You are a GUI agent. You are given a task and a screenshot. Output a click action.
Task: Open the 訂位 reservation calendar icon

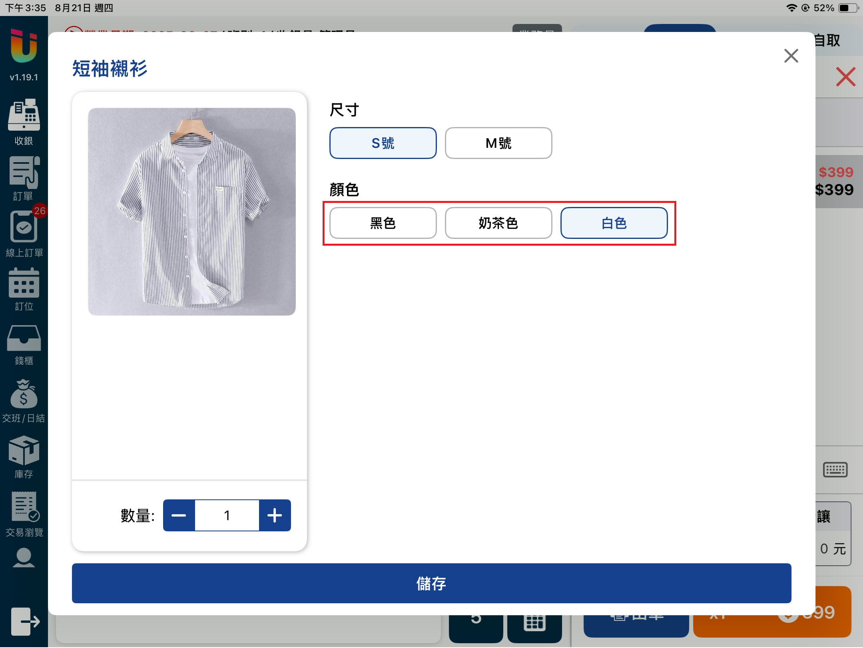point(24,283)
